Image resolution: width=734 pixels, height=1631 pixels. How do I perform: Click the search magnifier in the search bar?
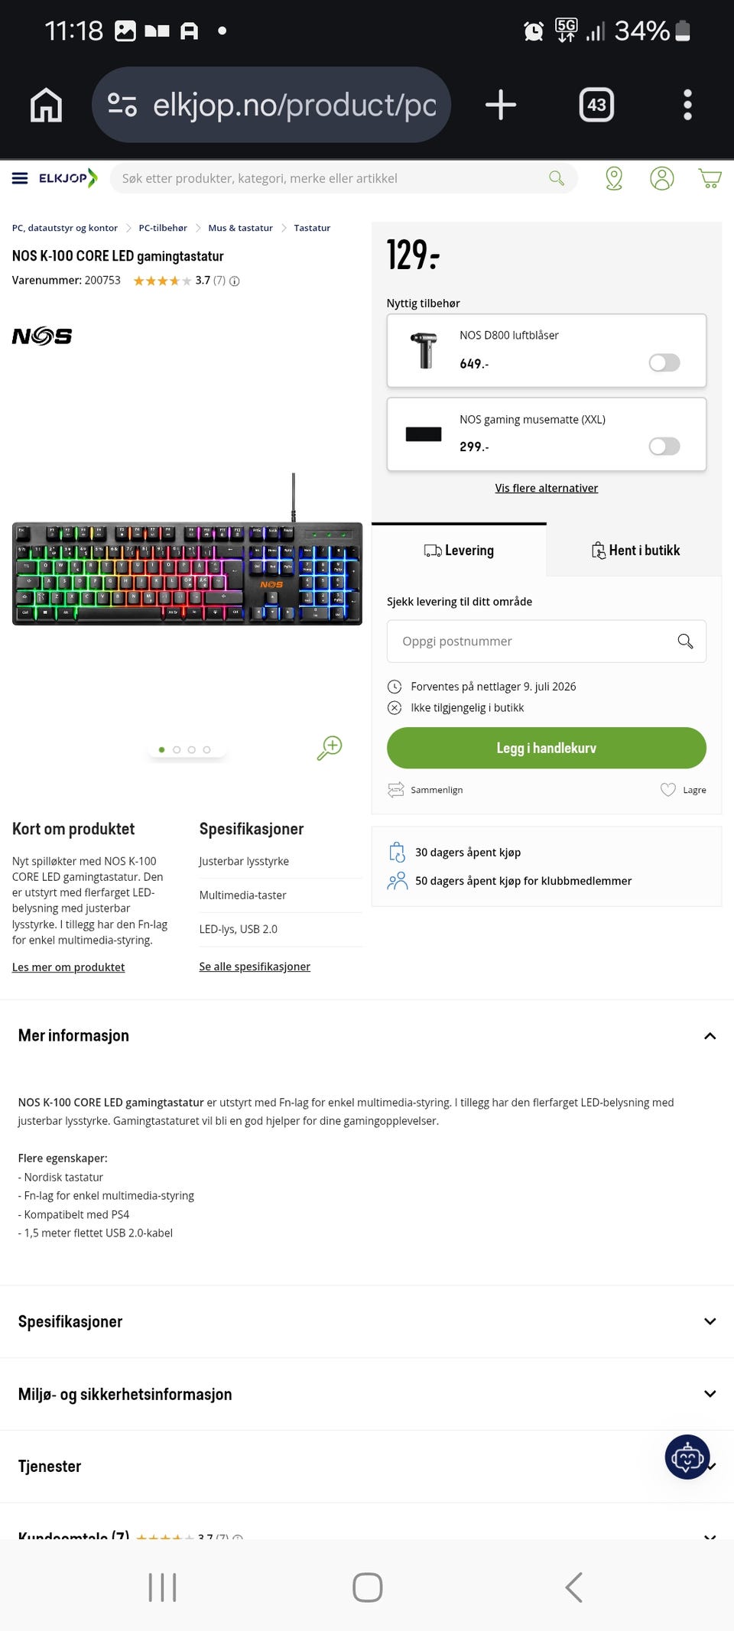[557, 177]
